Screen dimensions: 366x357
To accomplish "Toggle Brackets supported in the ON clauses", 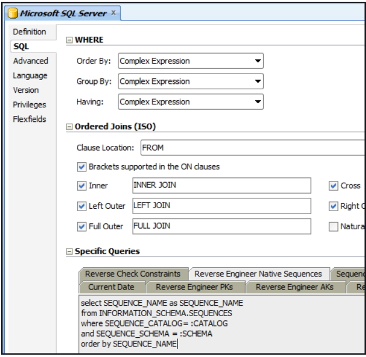I will tap(82, 167).
